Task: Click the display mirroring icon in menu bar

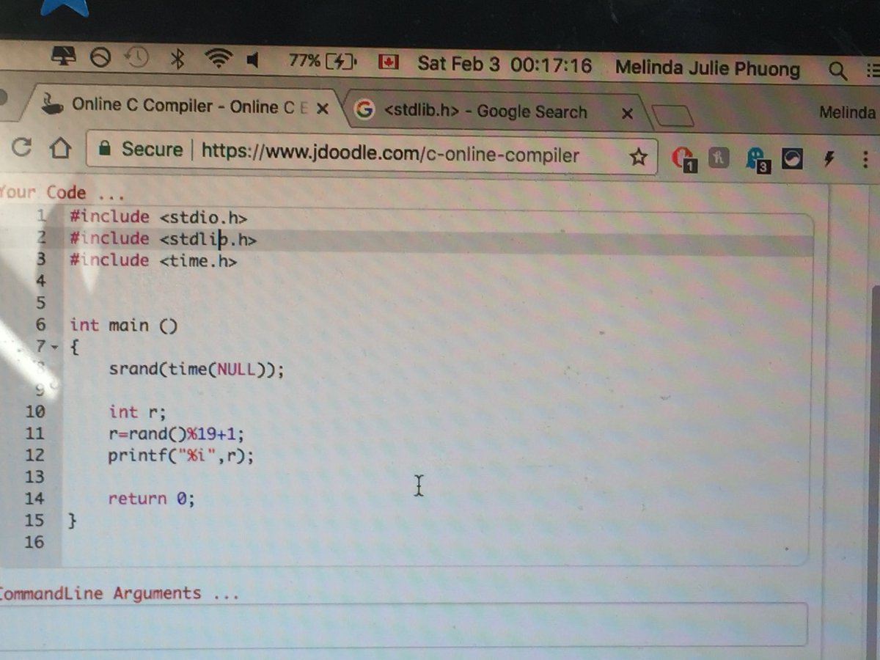Action: (x=65, y=58)
